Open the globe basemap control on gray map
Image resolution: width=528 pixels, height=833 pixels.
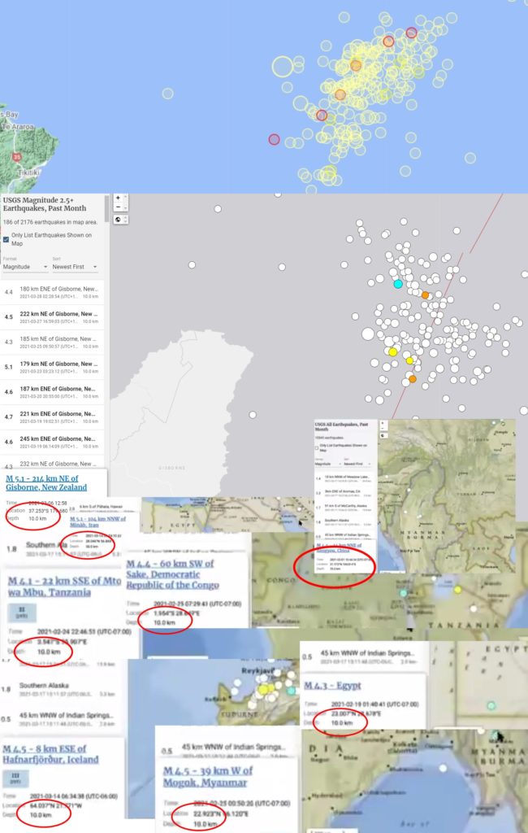pyautogui.click(x=118, y=220)
